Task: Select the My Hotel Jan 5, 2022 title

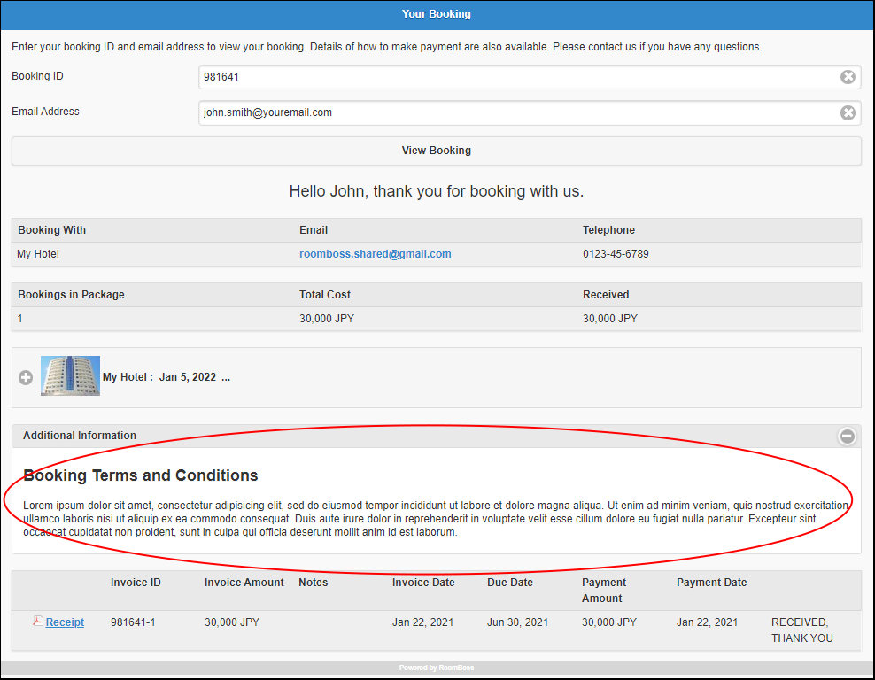Action: click(166, 377)
